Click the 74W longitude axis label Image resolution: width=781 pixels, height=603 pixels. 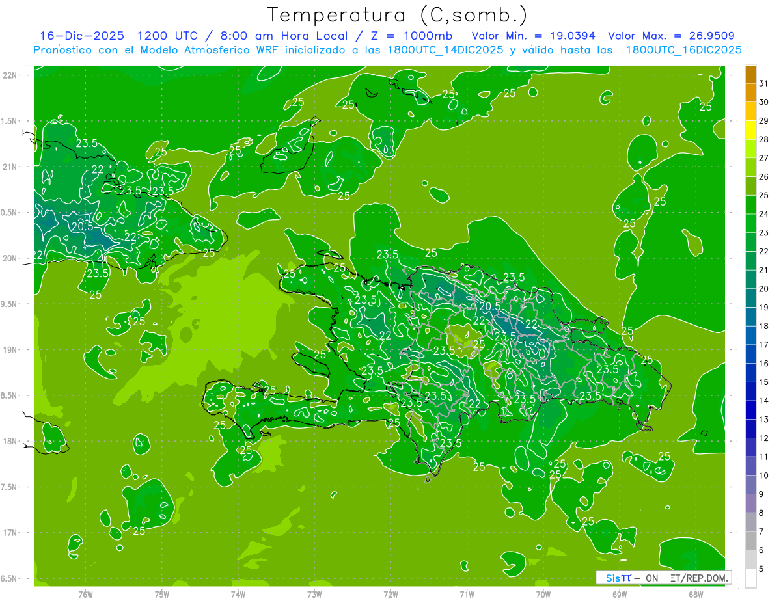238,595
